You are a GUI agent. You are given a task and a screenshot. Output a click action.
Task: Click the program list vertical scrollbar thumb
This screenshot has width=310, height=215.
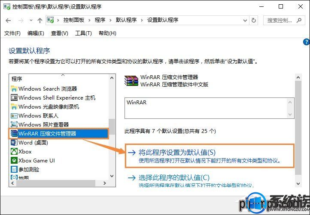click(x=112, y=127)
